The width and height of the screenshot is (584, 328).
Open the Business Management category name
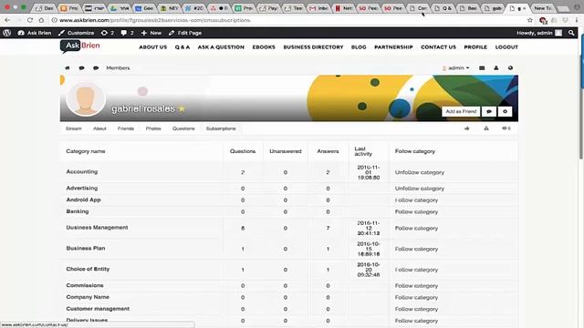97,228
